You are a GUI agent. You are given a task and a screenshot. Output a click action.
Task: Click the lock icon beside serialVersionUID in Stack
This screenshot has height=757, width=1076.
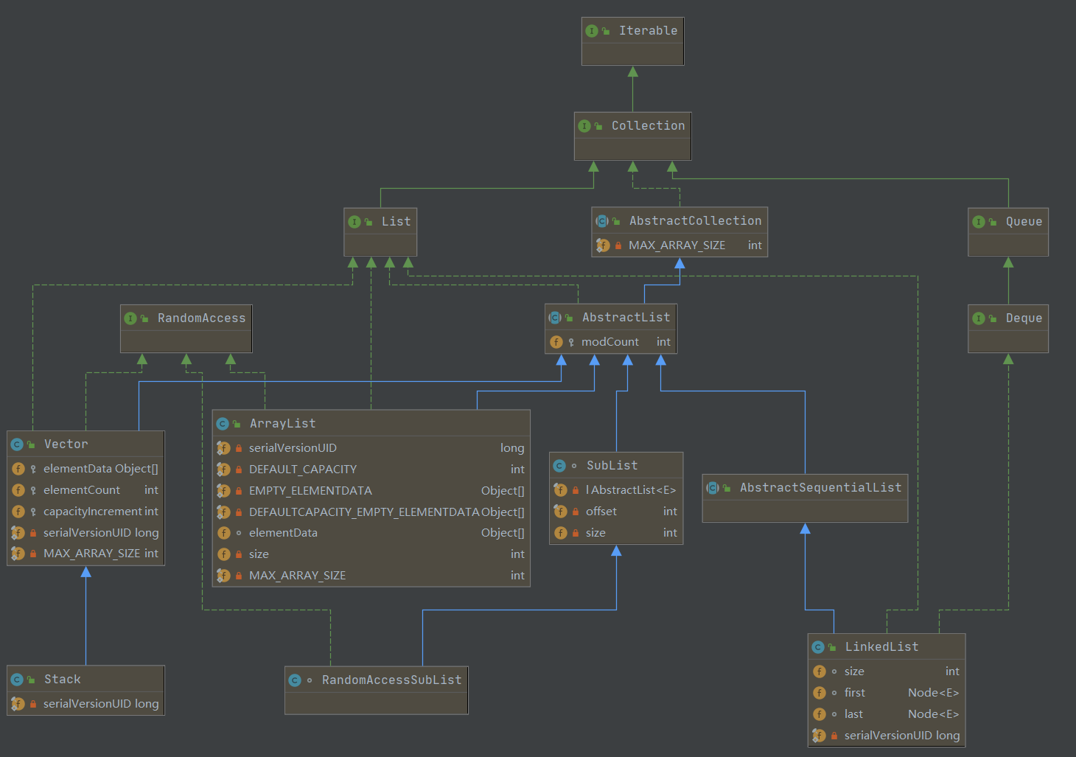tap(33, 704)
